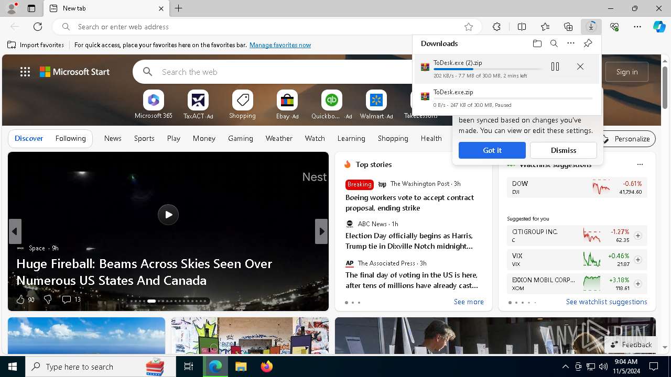Pause ToDesk.exe (2).zip download
Image resolution: width=671 pixels, height=377 pixels.
coord(555,66)
